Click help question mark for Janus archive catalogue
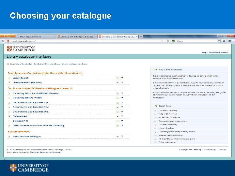The height and width of the screenshot is (176, 235). 122,136
